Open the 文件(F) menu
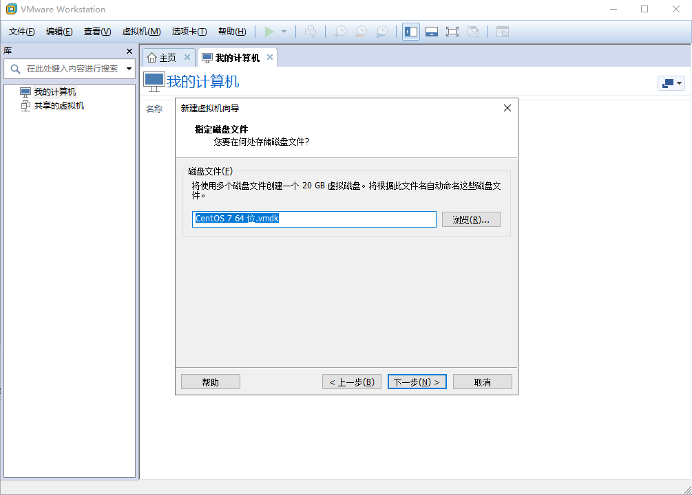The height and width of the screenshot is (495, 692). coord(21,32)
